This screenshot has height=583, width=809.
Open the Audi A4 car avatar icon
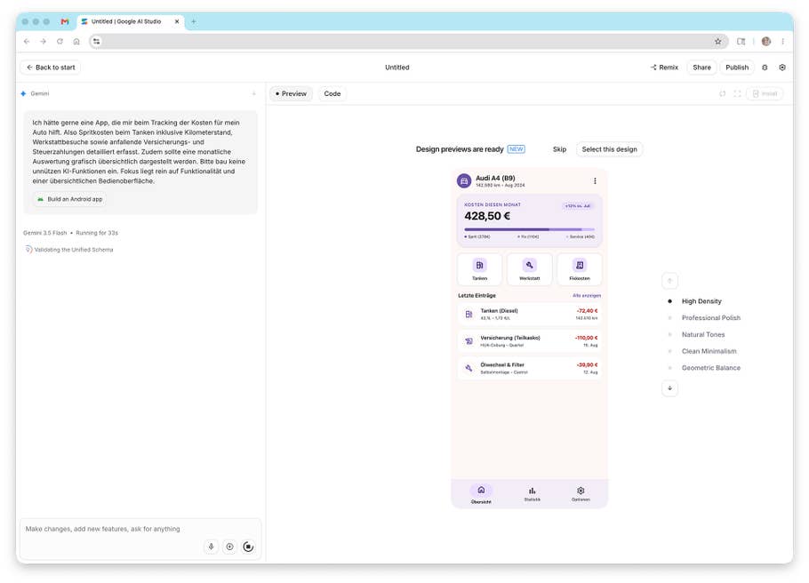pyautogui.click(x=464, y=181)
